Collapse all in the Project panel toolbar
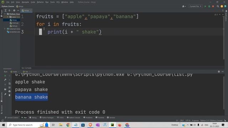Screen dimensions: 228x128 [x=10, y=10]
